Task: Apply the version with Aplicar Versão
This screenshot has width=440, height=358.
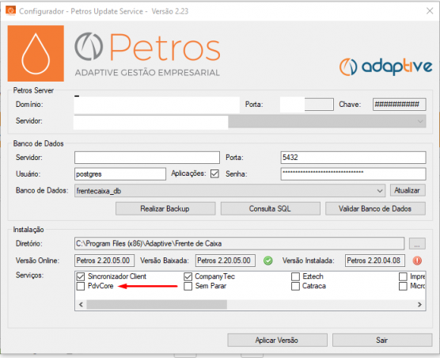Action: (x=277, y=340)
